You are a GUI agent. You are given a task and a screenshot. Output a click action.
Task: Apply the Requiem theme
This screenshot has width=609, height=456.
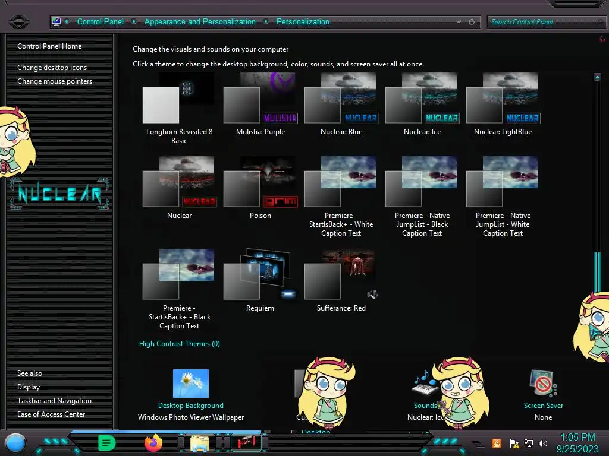tap(260, 280)
